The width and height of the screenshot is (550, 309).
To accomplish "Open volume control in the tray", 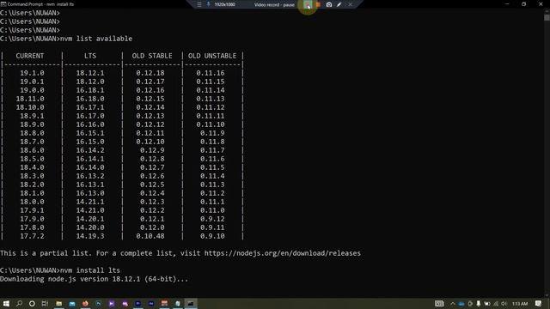I will pos(504,304).
